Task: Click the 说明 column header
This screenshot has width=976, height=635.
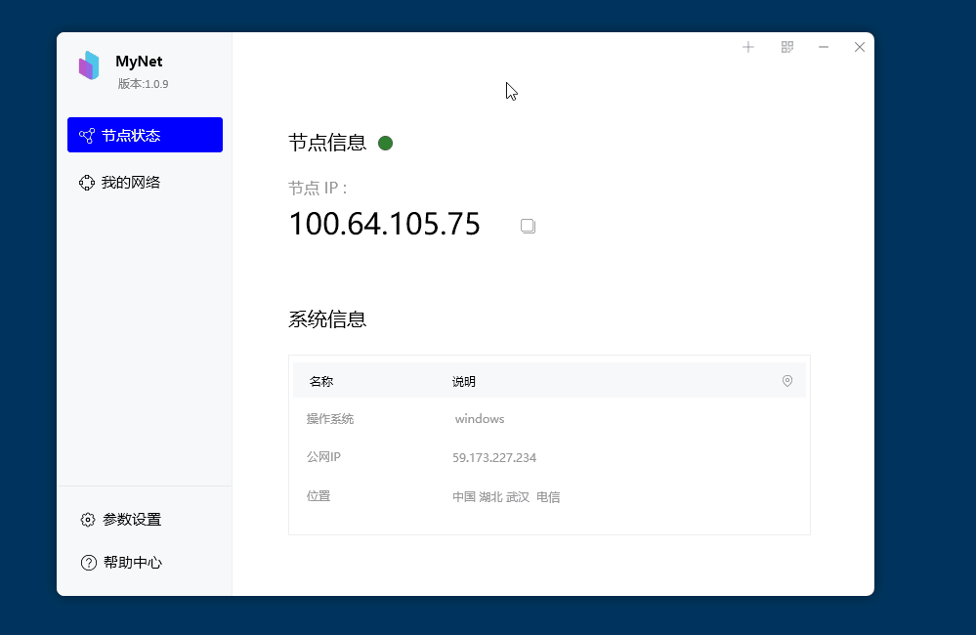Action: (464, 382)
